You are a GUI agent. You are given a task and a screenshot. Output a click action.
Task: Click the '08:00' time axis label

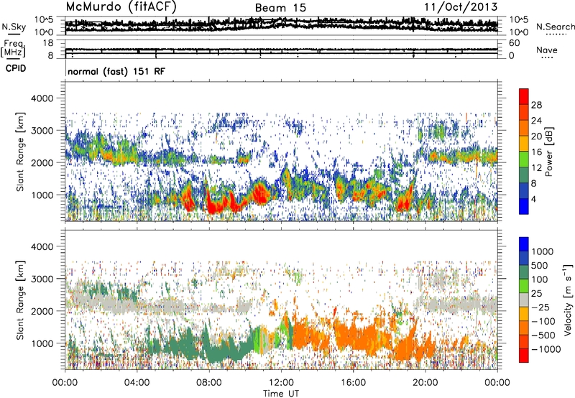(x=209, y=383)
